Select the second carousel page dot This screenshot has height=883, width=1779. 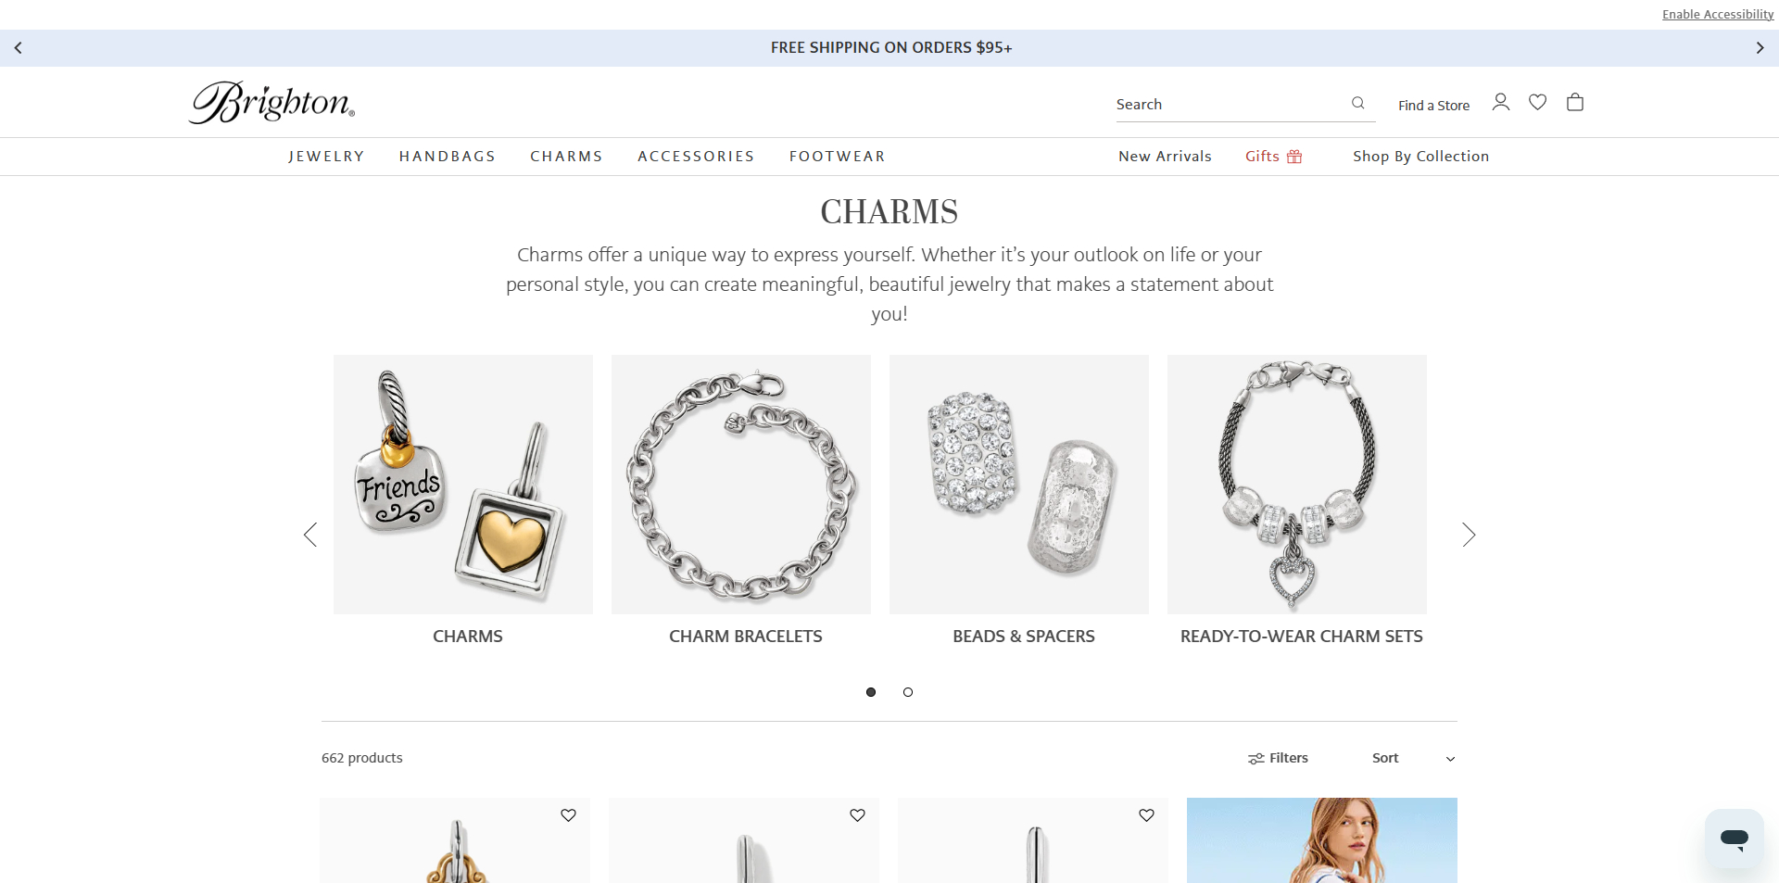point(908,692)
